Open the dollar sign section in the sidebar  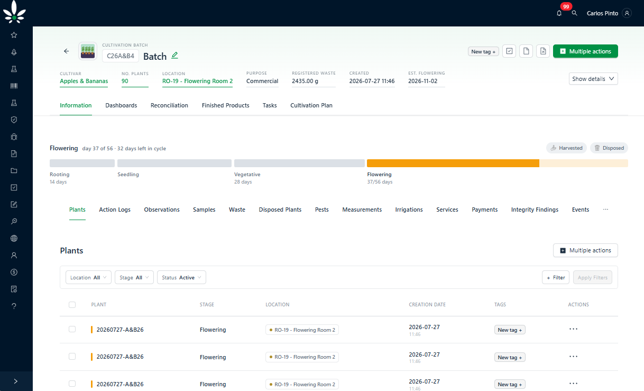click(x=14, y=272)
